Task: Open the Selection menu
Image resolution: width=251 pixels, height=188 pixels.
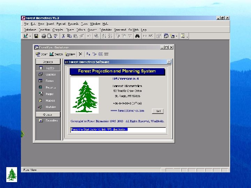Action: [44, 30]
